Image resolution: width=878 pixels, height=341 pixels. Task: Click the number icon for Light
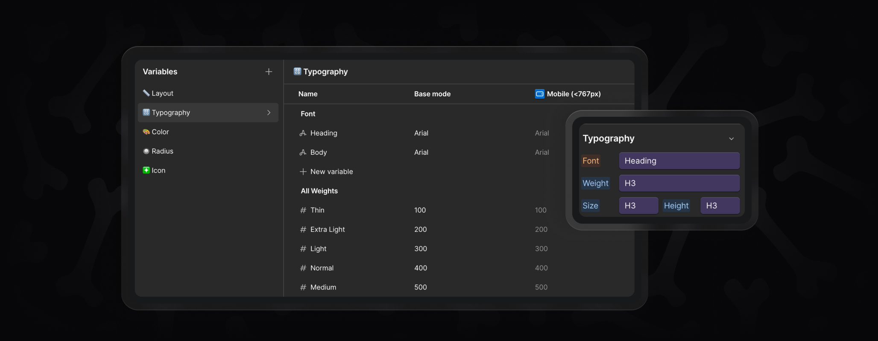click(303, 249)
